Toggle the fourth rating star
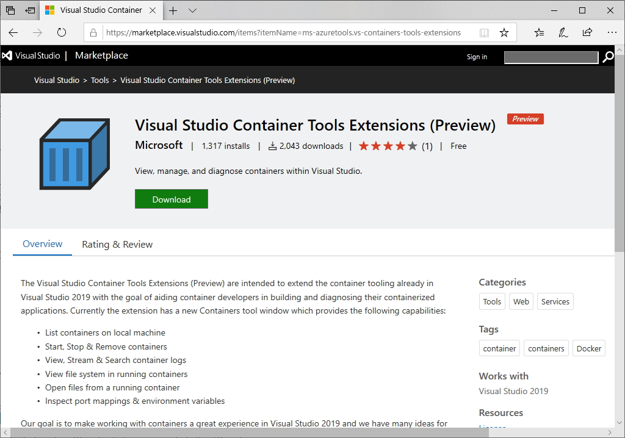 [x=402, y=146]
